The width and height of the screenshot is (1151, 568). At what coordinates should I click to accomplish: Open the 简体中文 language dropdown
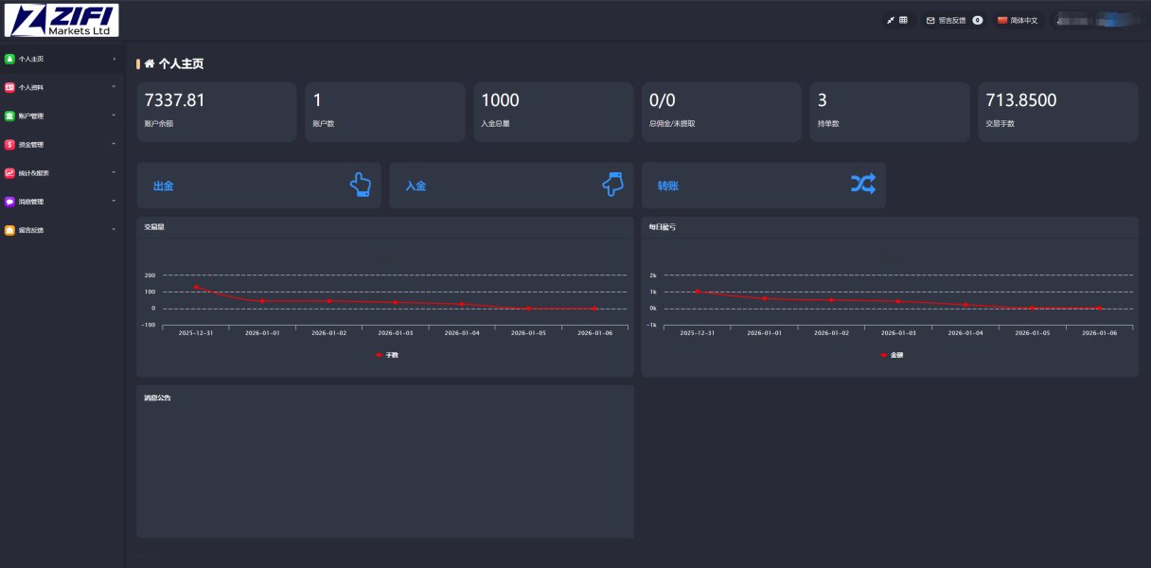[1018, 20]
